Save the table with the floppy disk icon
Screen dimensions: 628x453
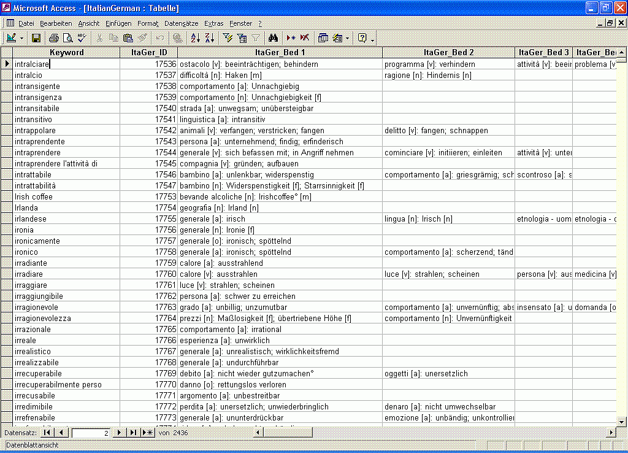[x=36, y=38]
